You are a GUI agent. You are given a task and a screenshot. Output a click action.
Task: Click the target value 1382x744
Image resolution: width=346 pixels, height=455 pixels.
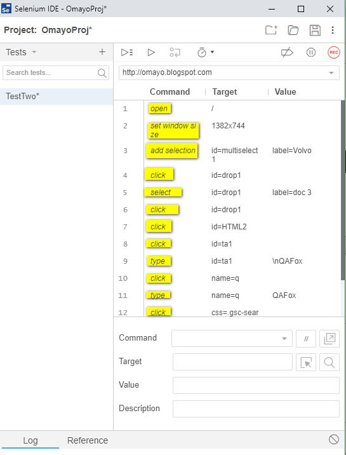(x=228, y=126)
